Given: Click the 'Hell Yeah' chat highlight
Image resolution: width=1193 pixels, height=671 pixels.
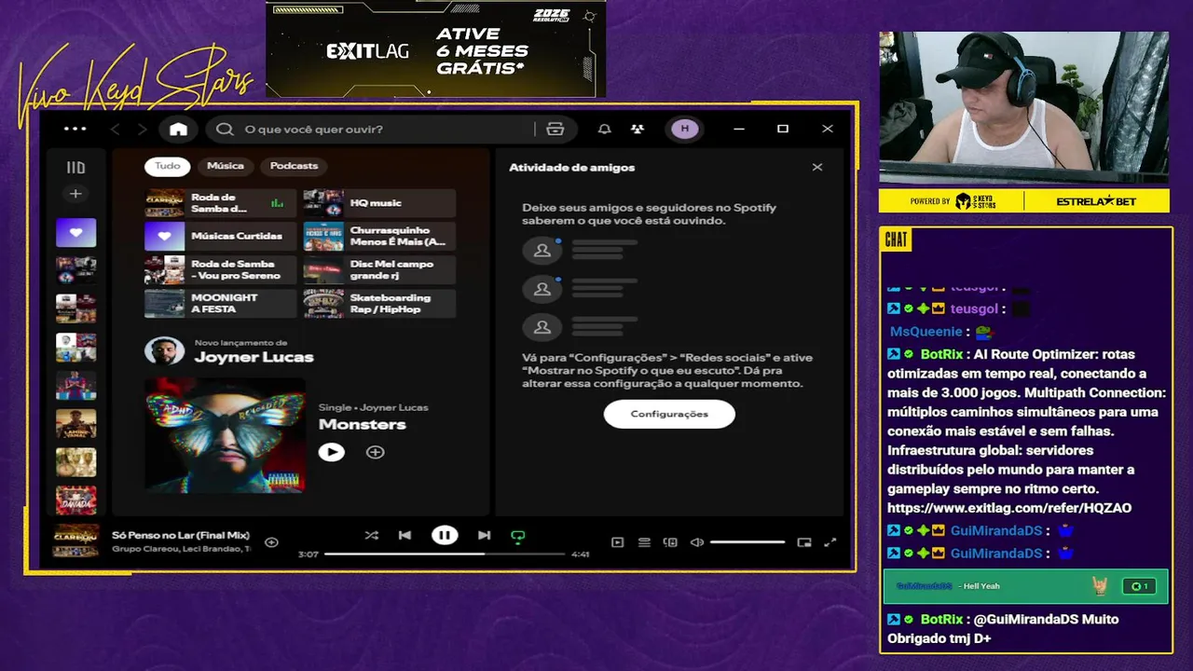Looking at the screenshot, I should pyautogui.click(x=1025, y=586).
